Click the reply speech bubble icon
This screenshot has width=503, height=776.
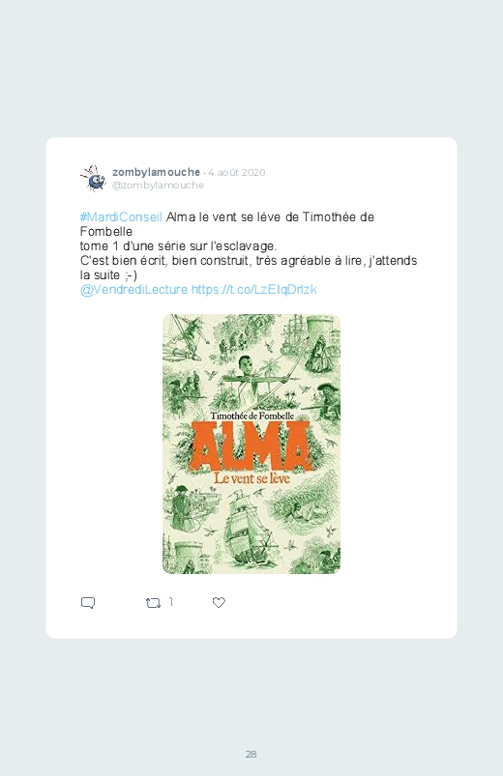pyautogui.click(x=88, y=602)
